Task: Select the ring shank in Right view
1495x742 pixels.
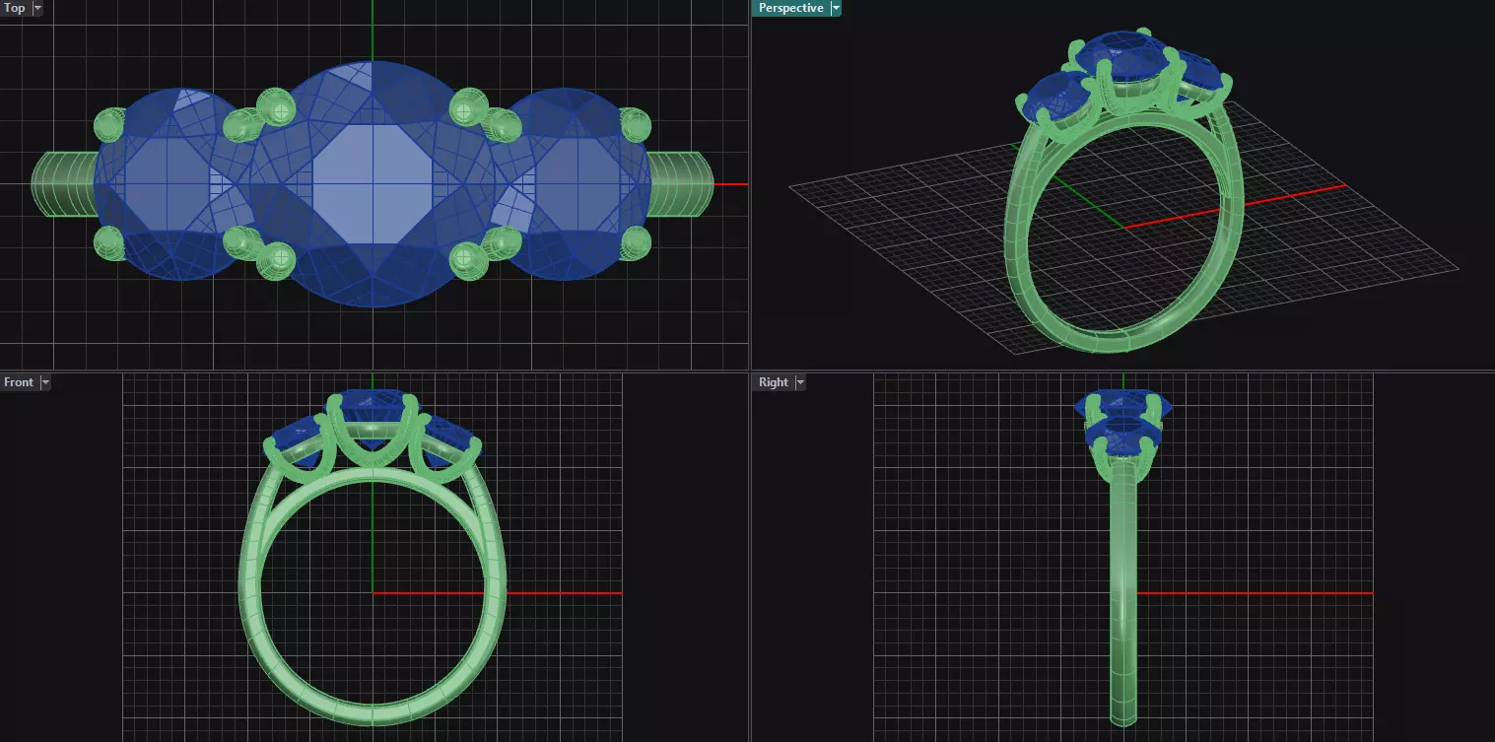Action: tap(1122, 591)
